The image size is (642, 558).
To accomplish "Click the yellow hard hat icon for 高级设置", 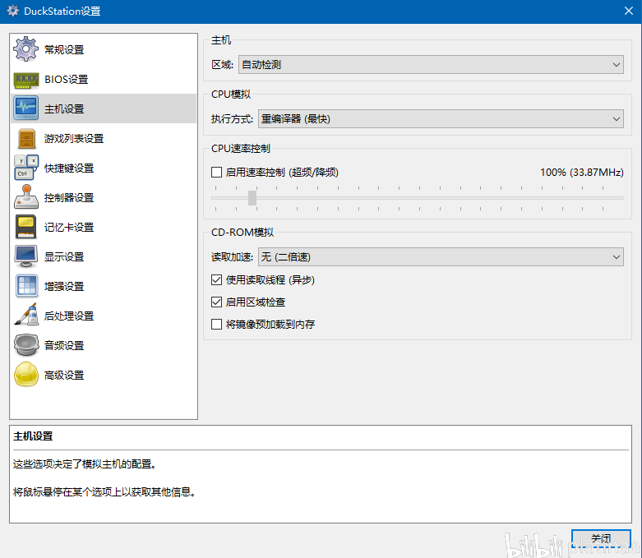I will [x=25, y=375].
